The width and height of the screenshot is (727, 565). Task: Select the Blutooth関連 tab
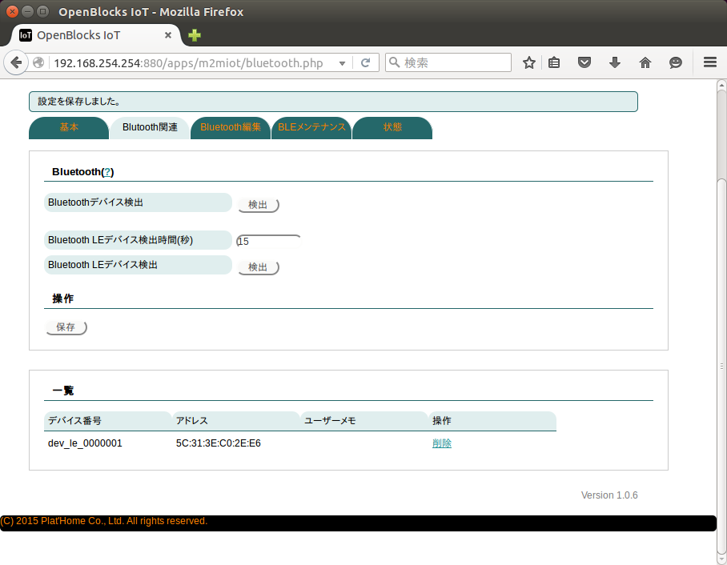pos(150,127)
